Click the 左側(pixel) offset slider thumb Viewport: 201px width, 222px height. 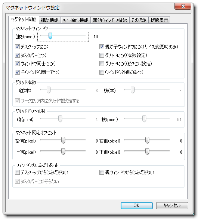[x=63, y=140]
